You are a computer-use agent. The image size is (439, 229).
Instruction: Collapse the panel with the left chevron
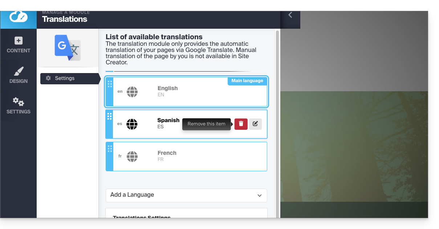290,15
